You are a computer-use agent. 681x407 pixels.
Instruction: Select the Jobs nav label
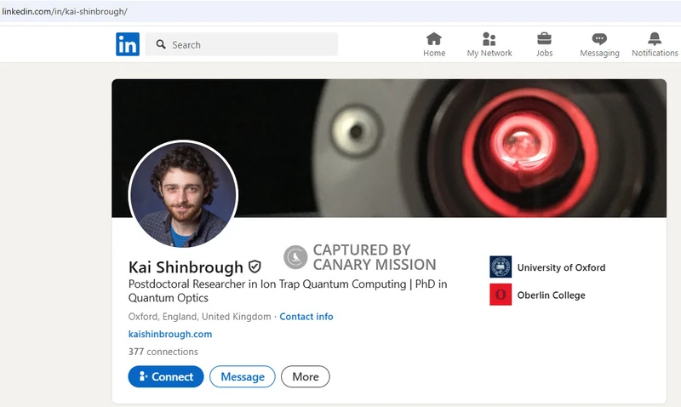tap(544, 53)
